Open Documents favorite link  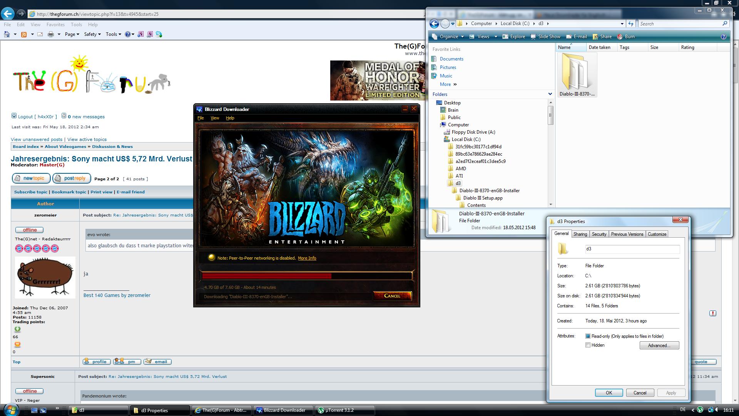(451, 59)
